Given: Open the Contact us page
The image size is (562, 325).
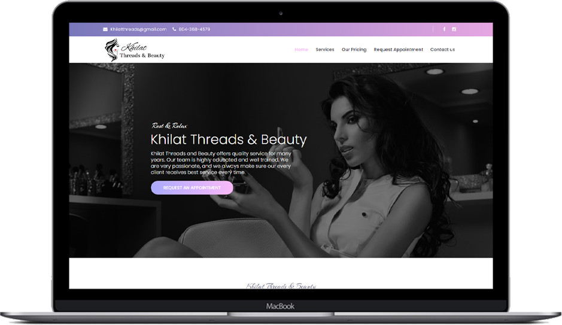Looking at the screenshot, I should click(442, 50).
